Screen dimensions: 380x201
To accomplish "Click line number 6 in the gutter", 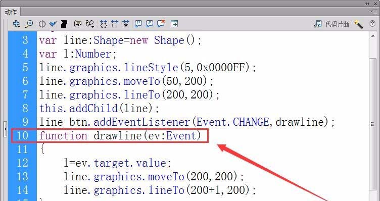I will click(25, 81).
